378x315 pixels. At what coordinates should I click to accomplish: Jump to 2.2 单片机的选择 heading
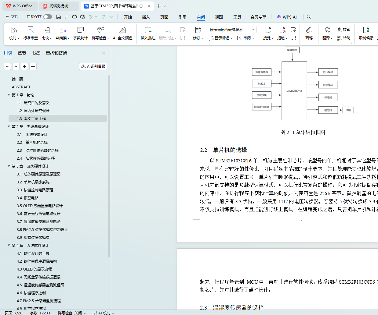tap(32, 142)
